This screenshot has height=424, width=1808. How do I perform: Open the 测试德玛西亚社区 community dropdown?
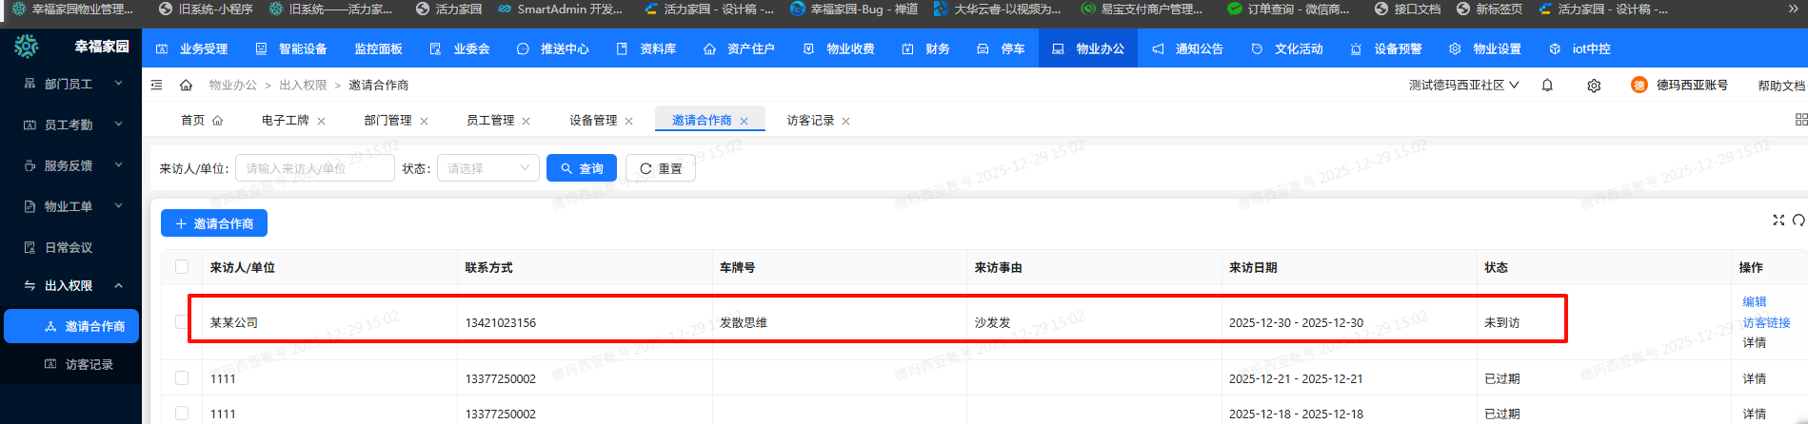1463,86
